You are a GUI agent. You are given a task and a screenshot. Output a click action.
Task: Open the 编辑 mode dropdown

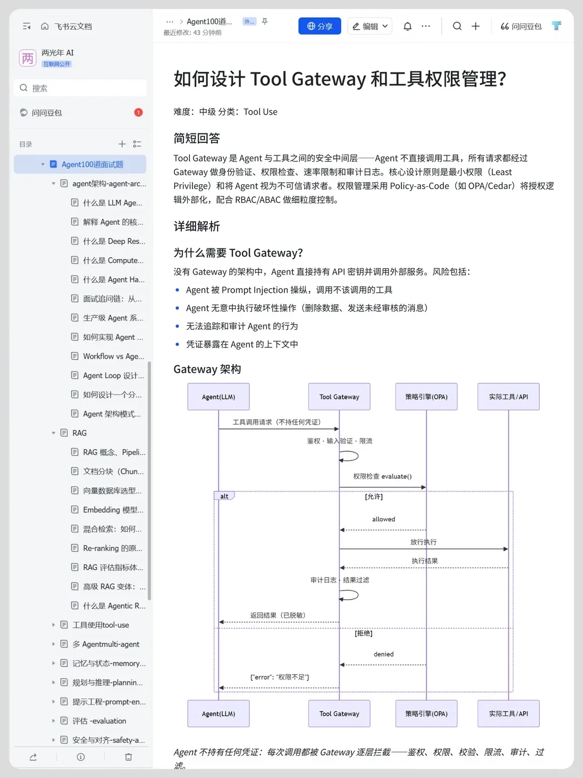pos(370,26)
